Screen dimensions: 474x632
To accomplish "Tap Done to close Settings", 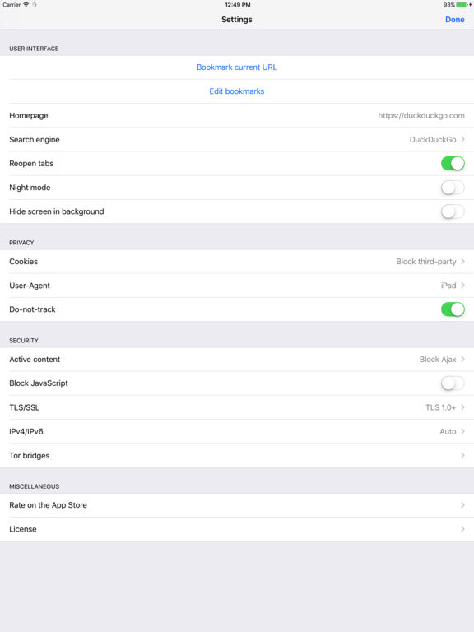I will [x=454, y=20].
